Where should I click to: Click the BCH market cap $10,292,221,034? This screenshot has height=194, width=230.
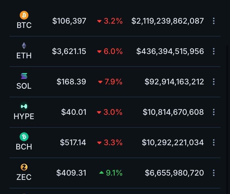(x=173, y=142)
